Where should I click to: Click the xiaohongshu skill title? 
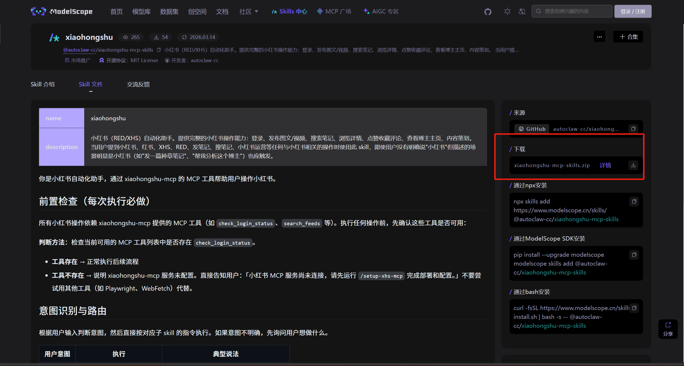coord(89,37)
